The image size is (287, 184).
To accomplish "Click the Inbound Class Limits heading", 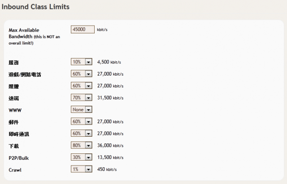I will click(x=36, y=7).
